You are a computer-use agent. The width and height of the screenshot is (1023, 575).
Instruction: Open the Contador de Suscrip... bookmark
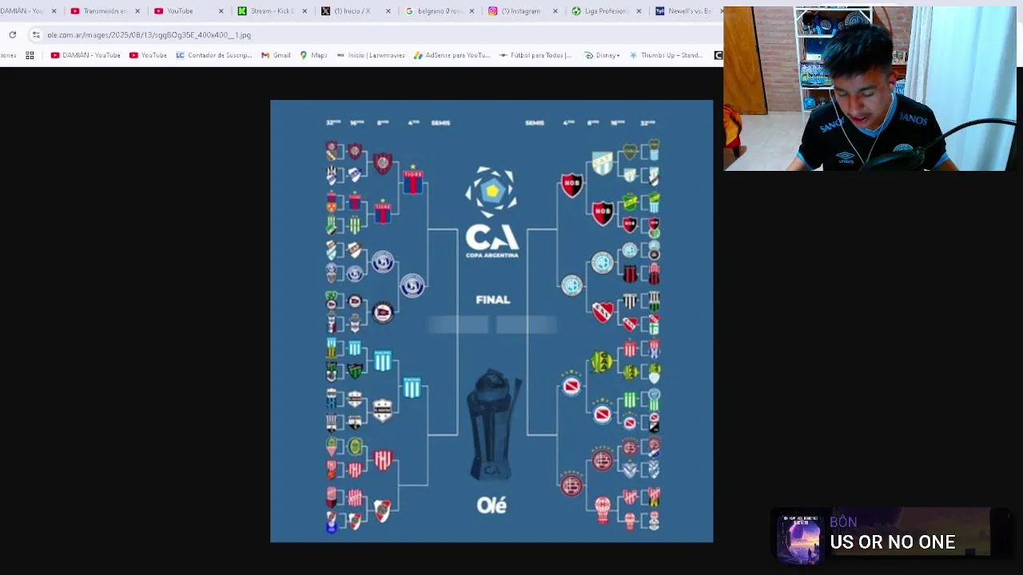point(214,55)
